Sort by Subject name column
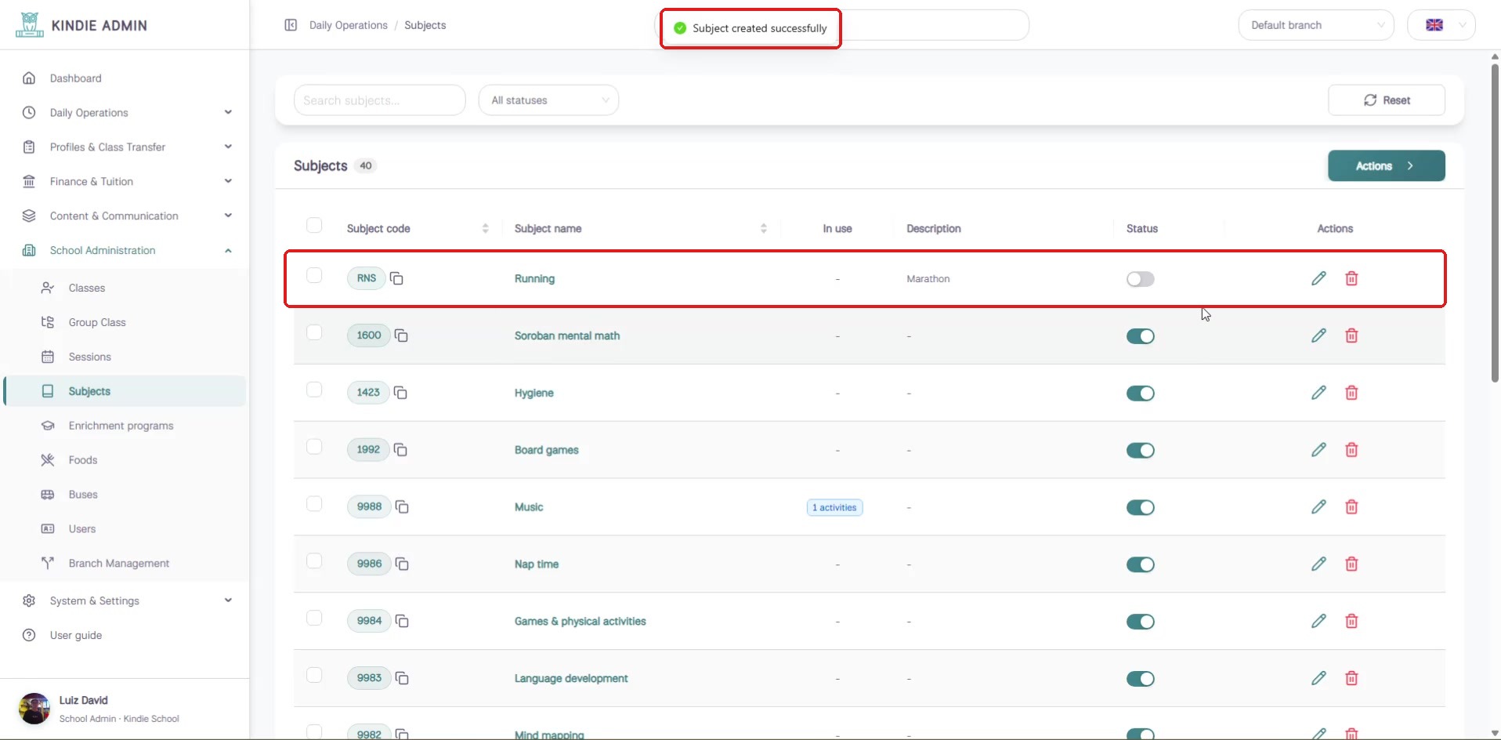Screen dimensions: 1501x740 click(763, 228)
